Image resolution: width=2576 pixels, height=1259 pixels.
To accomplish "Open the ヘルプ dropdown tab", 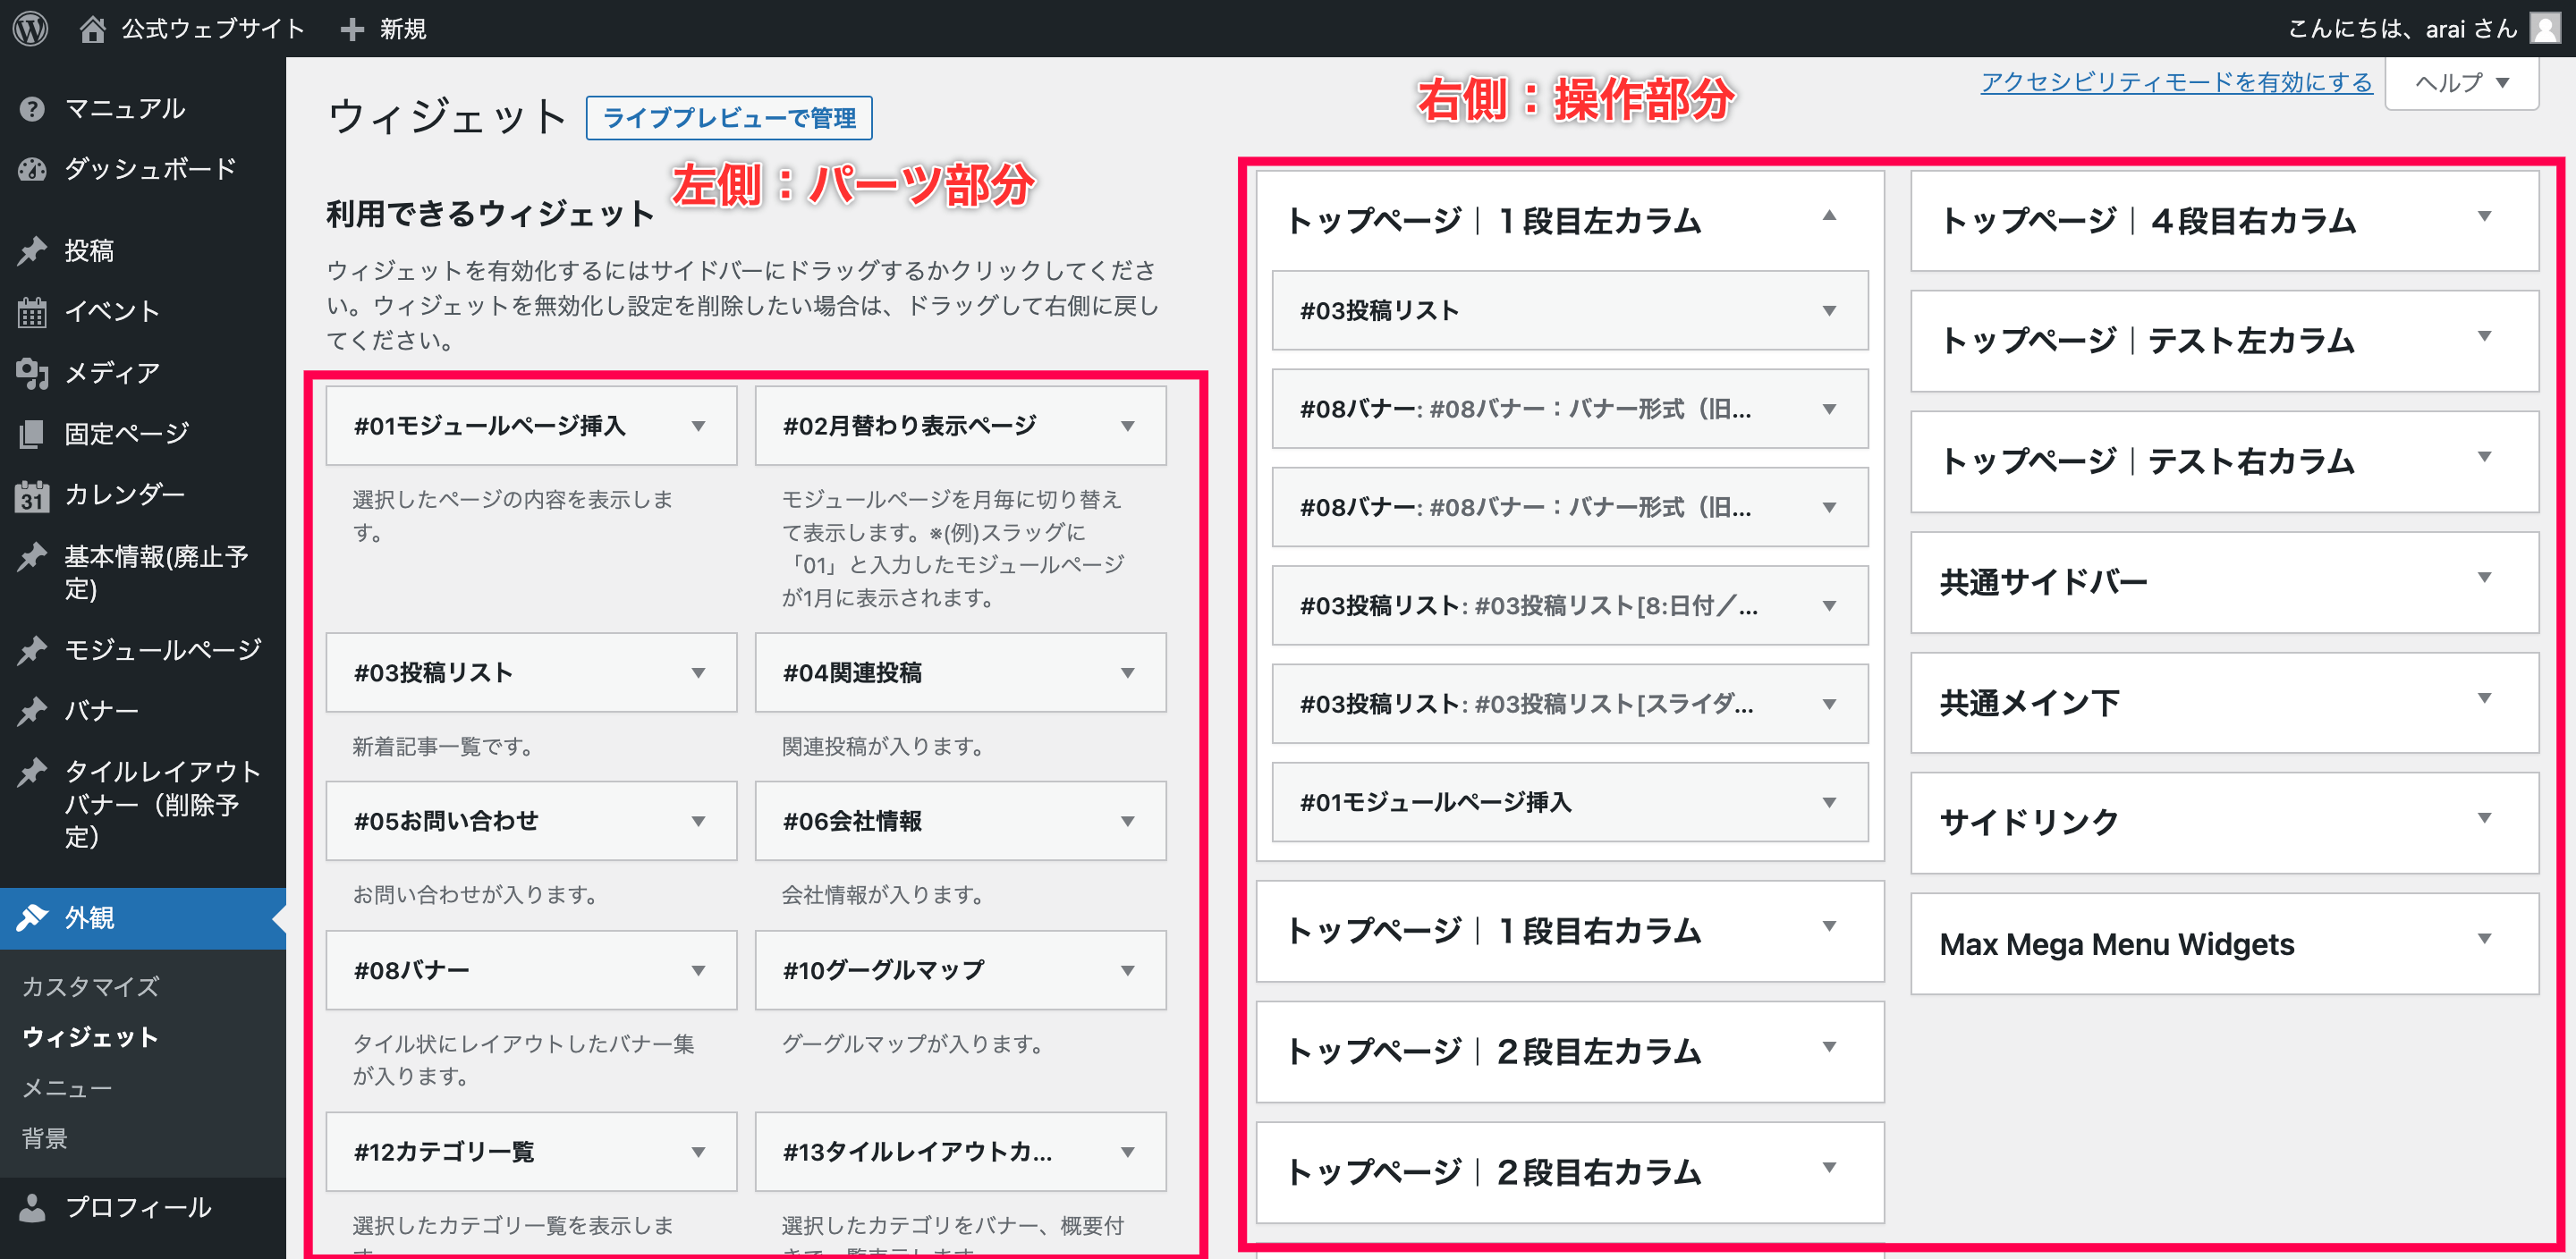I will [x=2462, y=82].
